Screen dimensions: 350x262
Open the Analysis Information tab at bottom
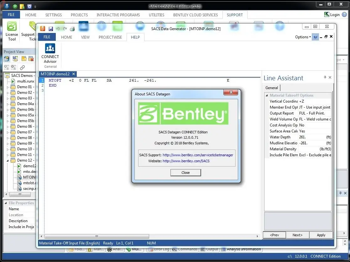click(x=241, y=249)
